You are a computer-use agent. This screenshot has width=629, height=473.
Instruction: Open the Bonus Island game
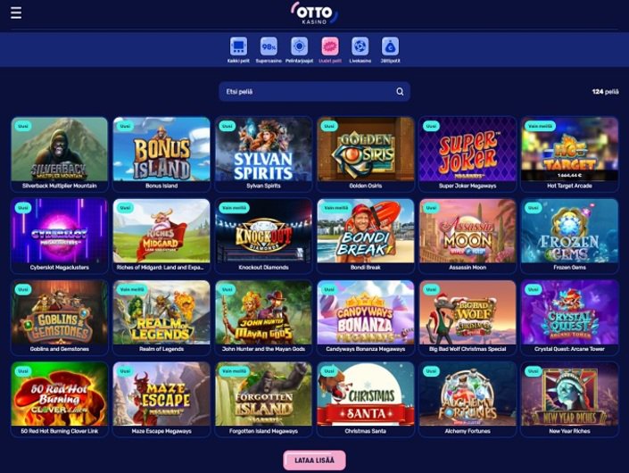pos(161,154)
